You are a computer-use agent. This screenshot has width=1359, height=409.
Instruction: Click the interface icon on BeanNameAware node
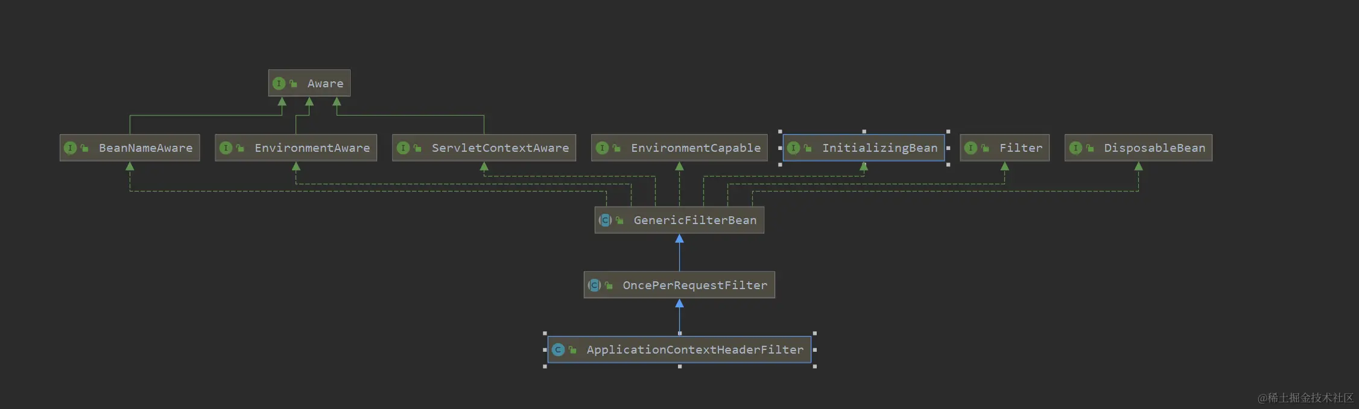70,148
